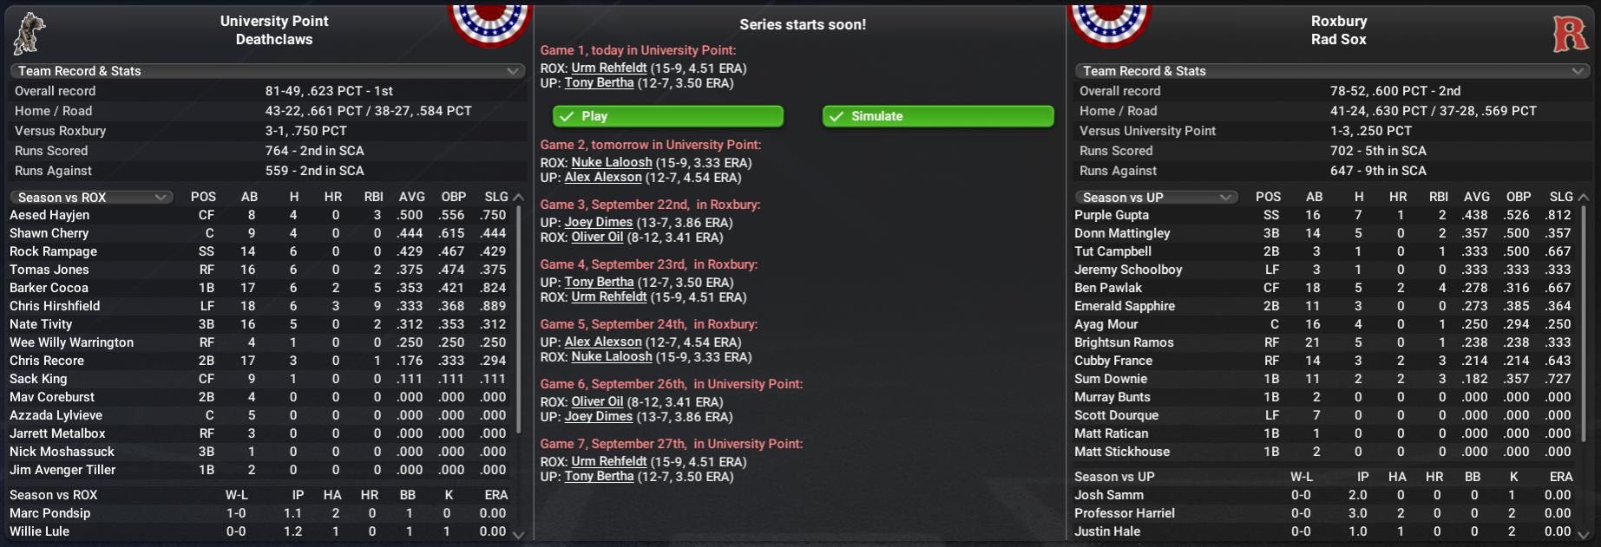Click the Deathclaws batting list scrollbar
1601x547 pixels.
tap(519, 321)
